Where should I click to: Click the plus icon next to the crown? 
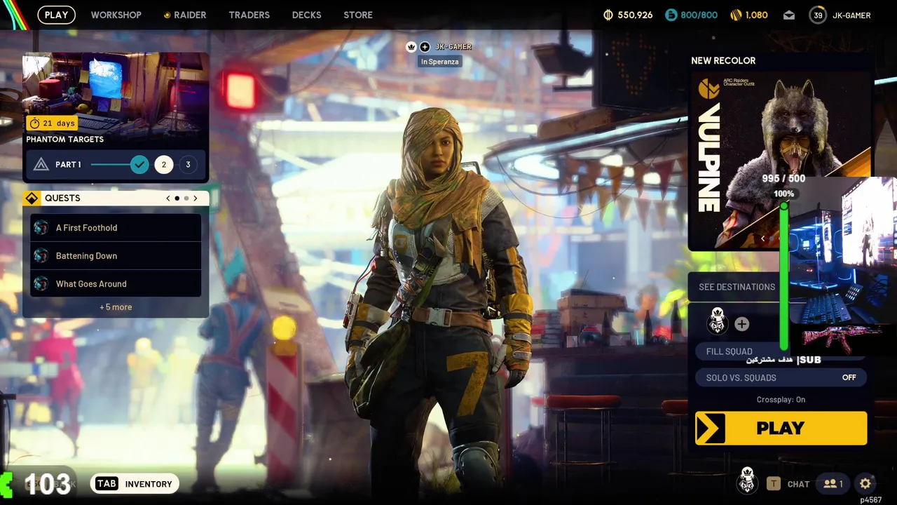click(x=425, y=47)
